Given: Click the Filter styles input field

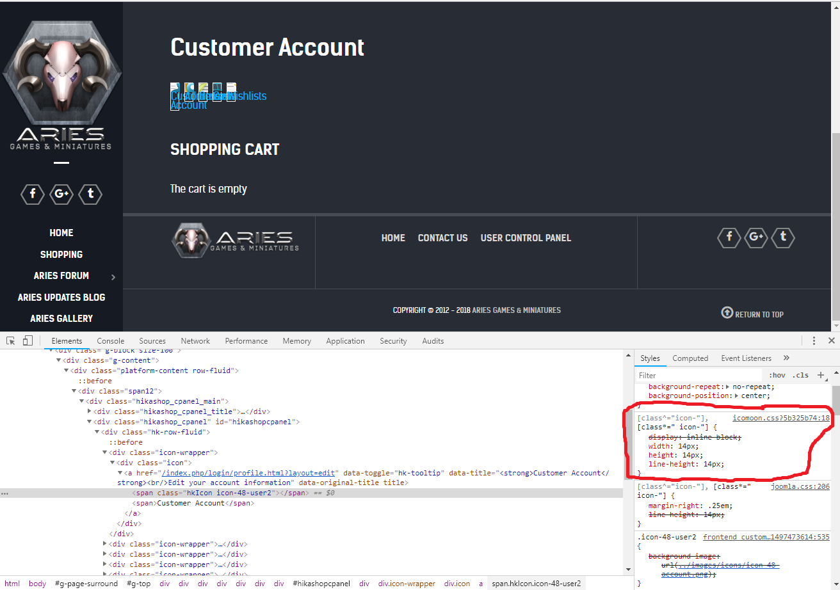Looking at the screenshot, I should (x=698, y=375).
